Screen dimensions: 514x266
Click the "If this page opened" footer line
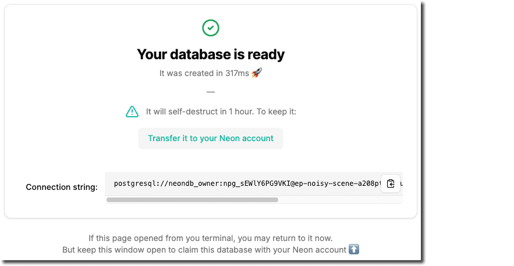tap(210, 238)
